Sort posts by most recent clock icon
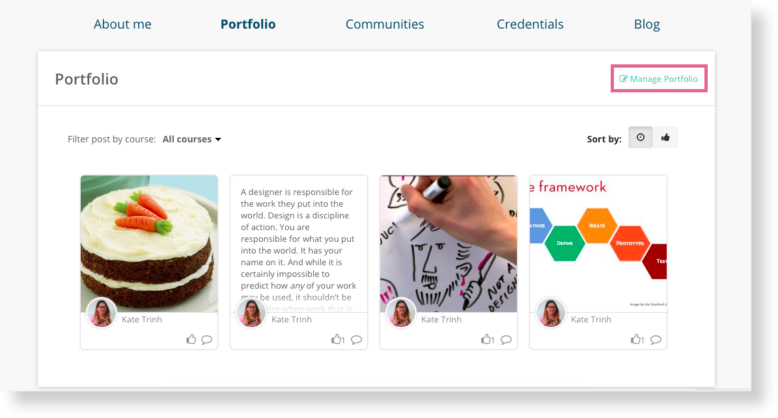The width and height of the screenshot is (778, 418). point(641,137)
